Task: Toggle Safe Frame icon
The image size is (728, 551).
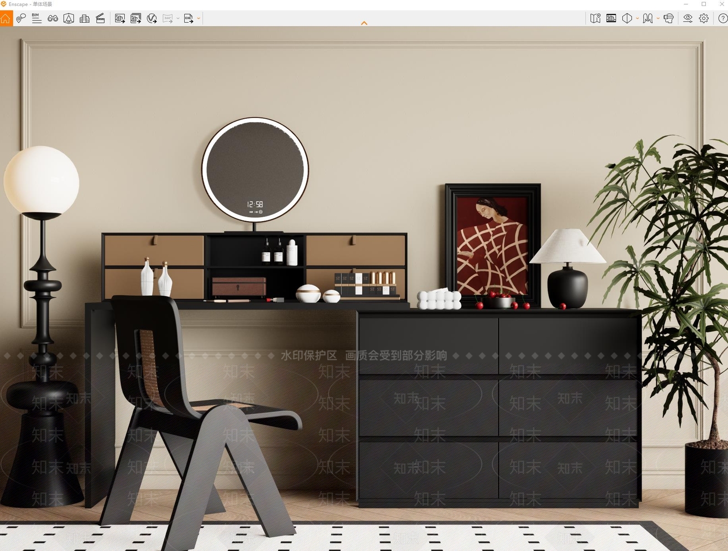Action: click(69, 18)
